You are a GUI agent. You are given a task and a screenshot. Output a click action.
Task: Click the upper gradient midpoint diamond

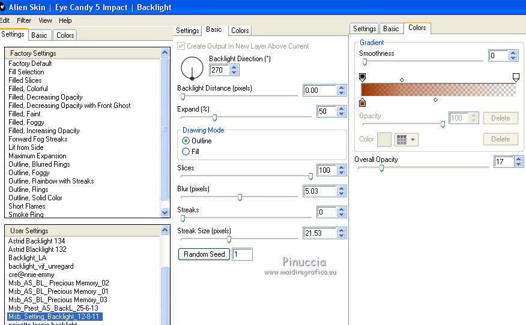click(x=402, y=80)
